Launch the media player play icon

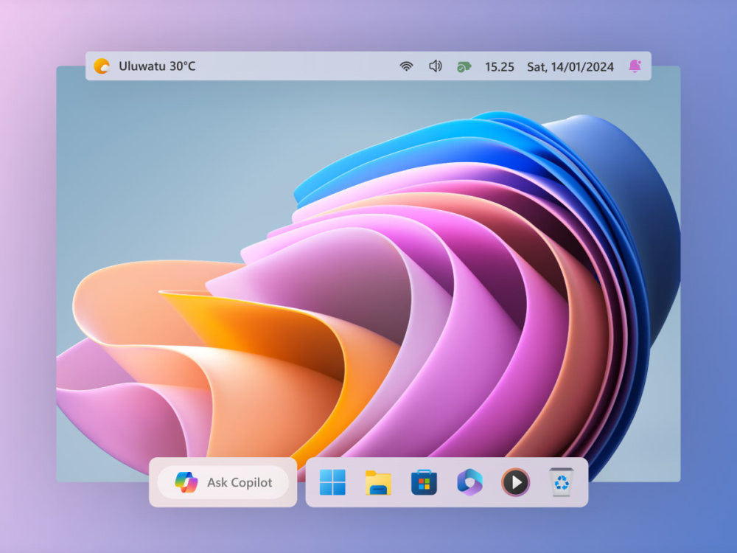point(516,482)
